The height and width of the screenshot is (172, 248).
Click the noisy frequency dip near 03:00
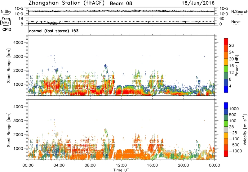pyautogui.click(x=53, y=23)
